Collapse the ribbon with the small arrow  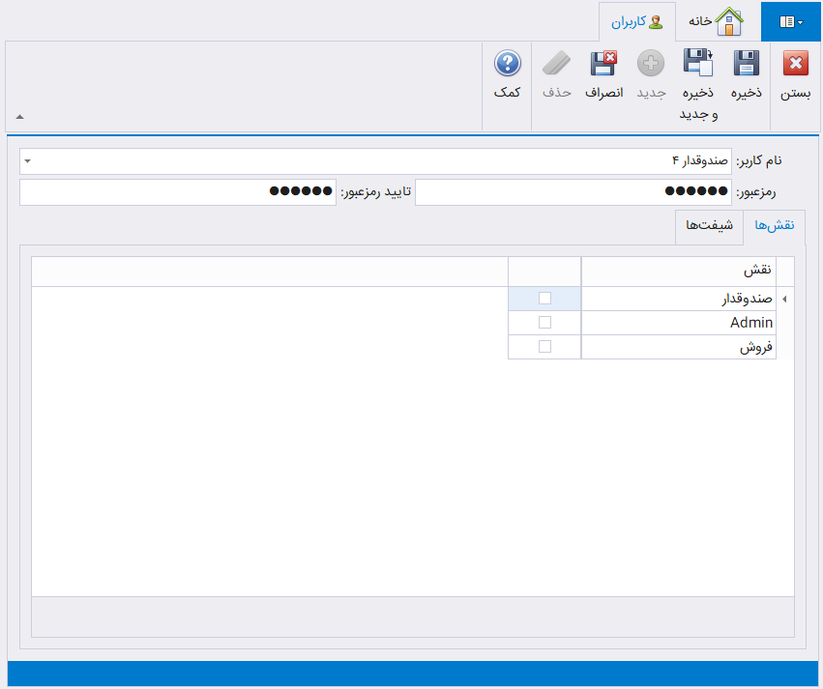tap(19, 117)
